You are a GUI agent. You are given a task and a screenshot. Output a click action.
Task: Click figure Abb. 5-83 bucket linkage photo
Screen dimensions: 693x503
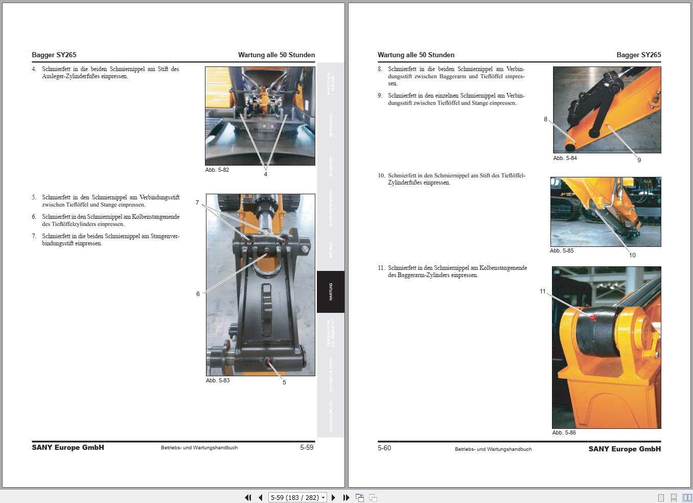260,285
